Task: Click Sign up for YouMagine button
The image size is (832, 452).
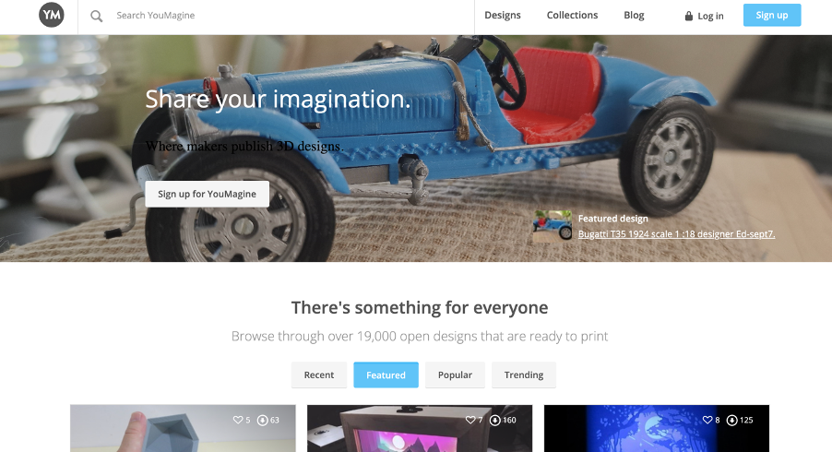Action: [207, 194]
